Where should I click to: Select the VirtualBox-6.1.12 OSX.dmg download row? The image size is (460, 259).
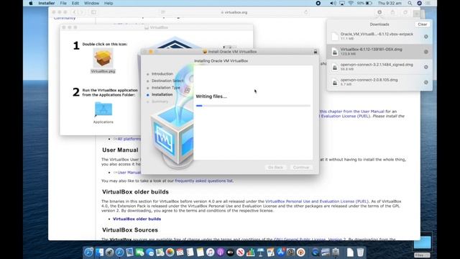379,52
